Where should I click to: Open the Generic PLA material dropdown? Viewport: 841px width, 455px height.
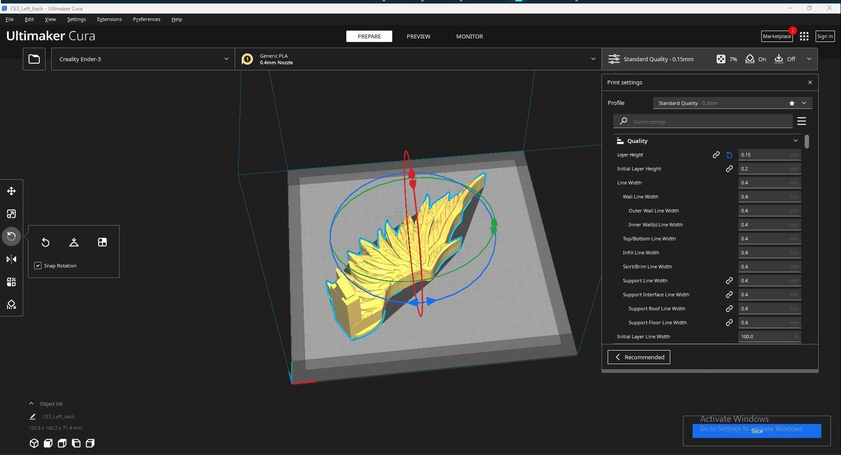click(x=419, y=59)
